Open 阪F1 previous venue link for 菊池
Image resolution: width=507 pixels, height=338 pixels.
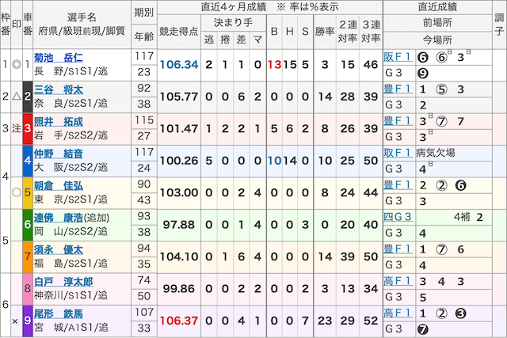click(398, 56)
